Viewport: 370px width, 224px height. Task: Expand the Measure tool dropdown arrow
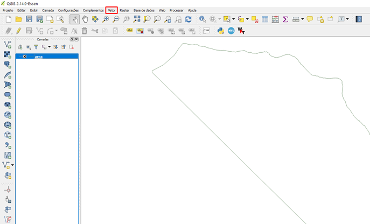[x=303, y=19]
